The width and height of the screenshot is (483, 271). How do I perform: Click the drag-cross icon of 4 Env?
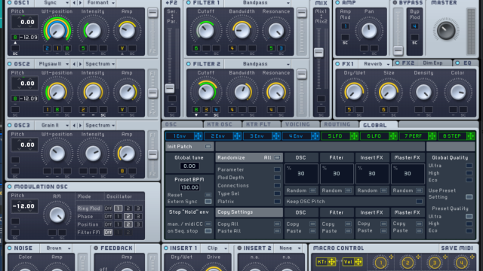315,135
